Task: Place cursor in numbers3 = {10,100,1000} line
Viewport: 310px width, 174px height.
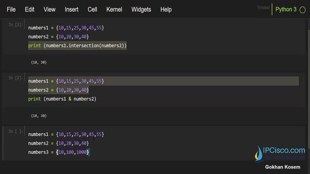Action: [x=59, y=152]
